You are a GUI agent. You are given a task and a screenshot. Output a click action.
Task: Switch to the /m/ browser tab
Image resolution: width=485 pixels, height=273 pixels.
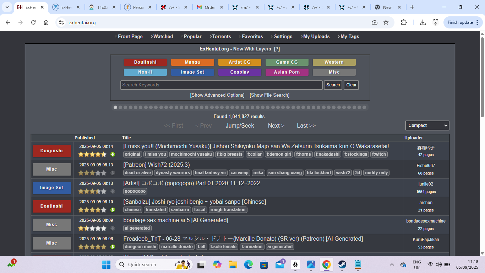(246, 7)
